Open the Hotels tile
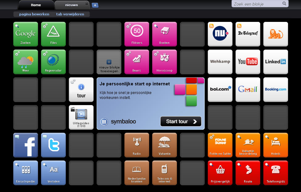The height and width of the screenshot is (192, 301). [x=276, y=145]
